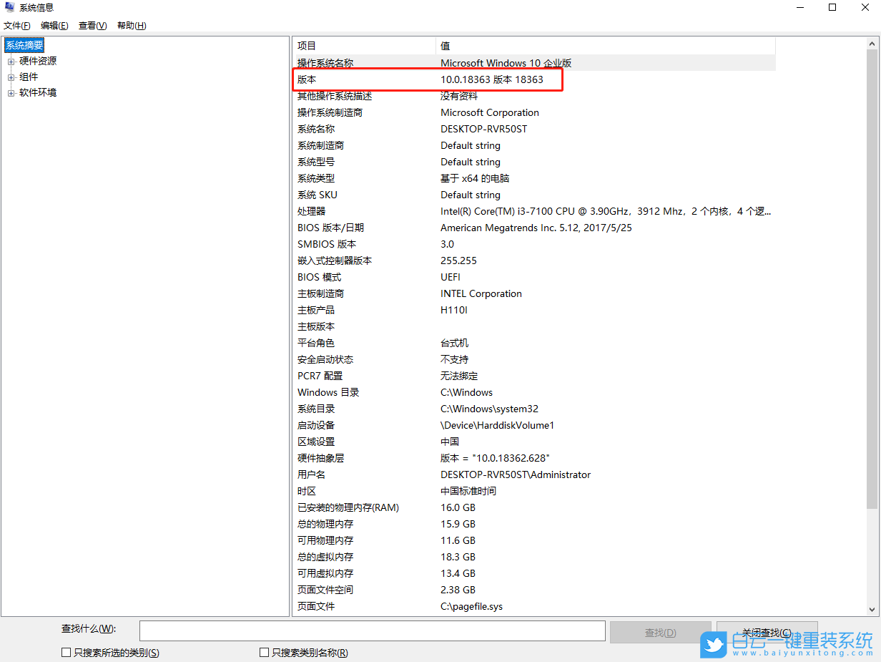The width and height of the screenshot is (881, 662).
Task: Open the 查看 menu
Action: pos(92,25)
